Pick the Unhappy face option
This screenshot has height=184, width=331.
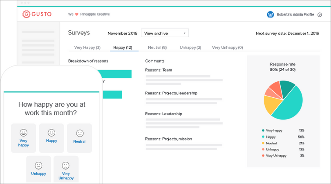pos(39,169)
